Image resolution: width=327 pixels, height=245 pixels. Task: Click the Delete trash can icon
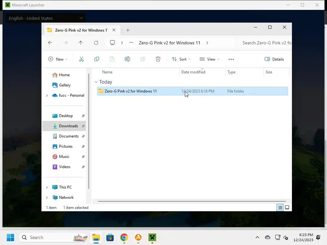(x=158, y=59)
